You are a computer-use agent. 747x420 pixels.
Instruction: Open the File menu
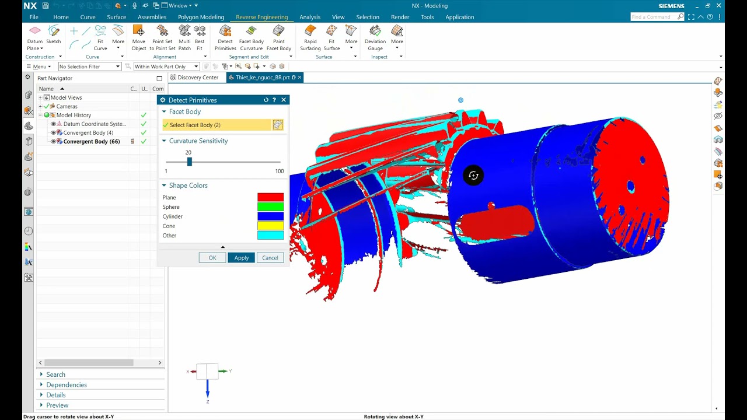(34, 17)
